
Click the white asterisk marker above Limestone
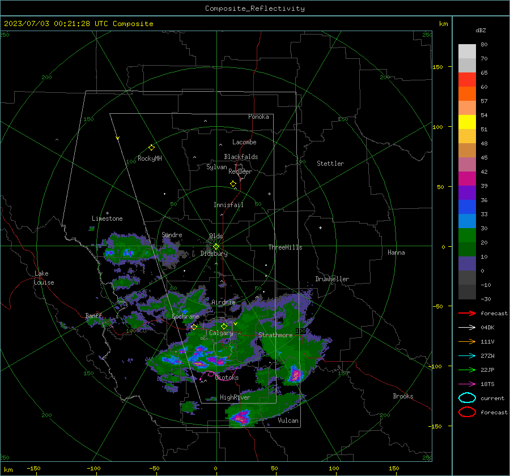[107, 213]
